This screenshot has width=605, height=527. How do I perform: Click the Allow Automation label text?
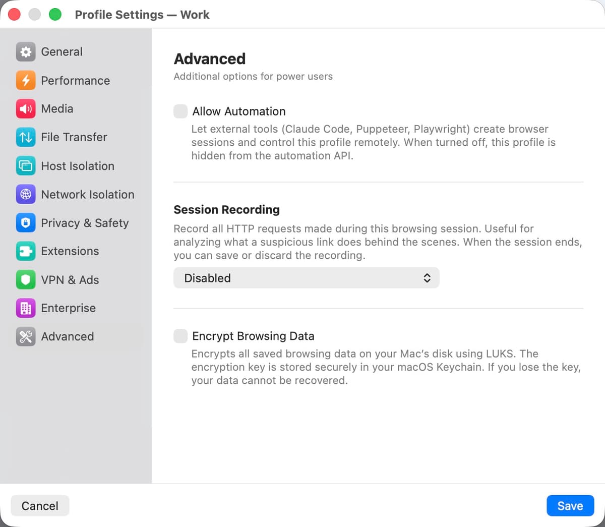coord(239,111)
